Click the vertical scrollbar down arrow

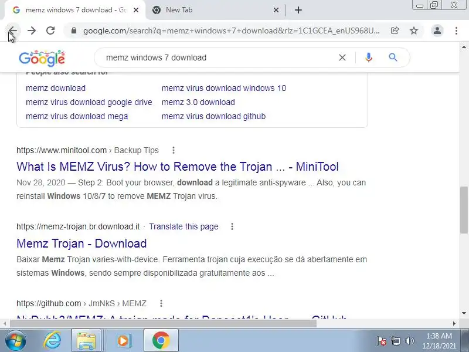(464, 313)
